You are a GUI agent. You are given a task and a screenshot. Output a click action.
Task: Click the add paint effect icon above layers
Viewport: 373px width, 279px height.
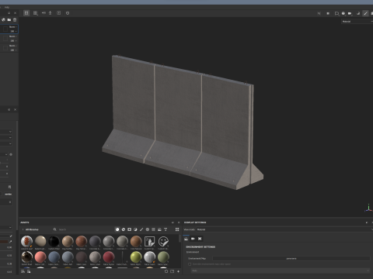point(4,19)
